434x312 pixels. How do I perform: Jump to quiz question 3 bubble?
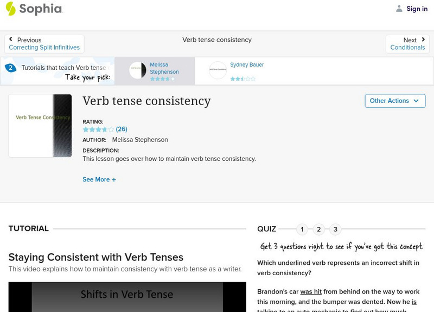(x=335, y=229)
